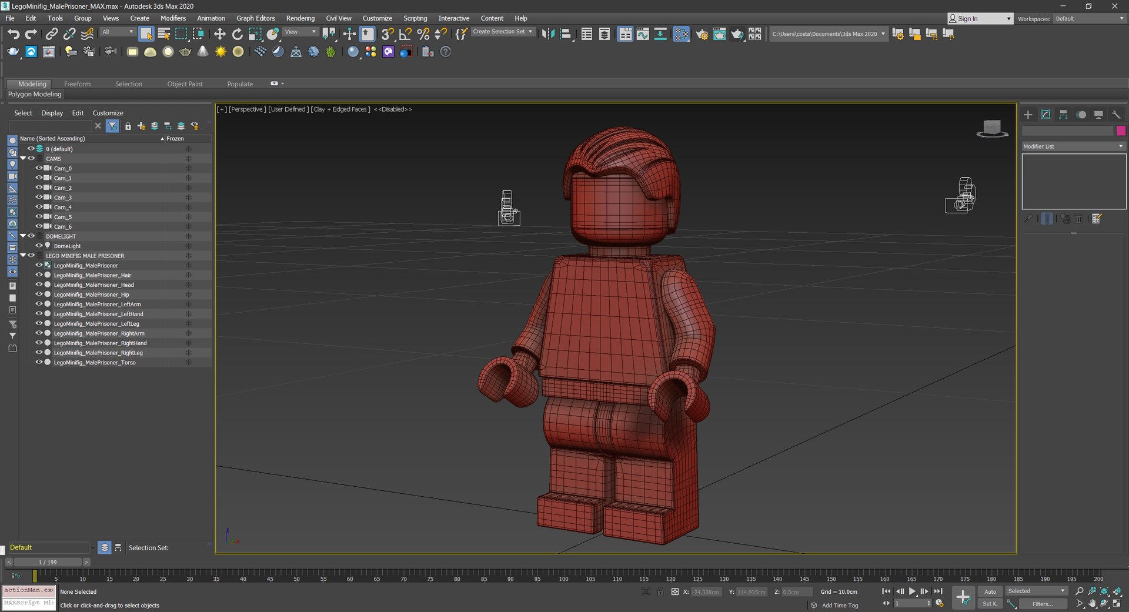Switch to the Utilities command panel
This screenshot has height=612, width=1129.
(x=1116, y=115)
